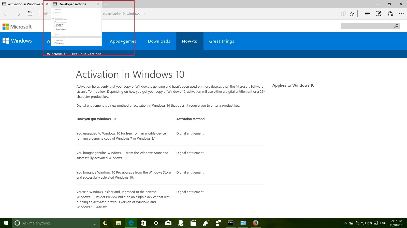The height and width of the screenshot is (228, 407).
Task: Open File Explorer from the taskbar
Action: pyautogui.click(x=118, y=223)
